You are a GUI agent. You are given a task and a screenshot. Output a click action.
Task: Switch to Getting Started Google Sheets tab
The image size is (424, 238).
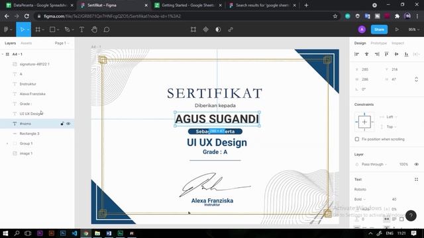[188, 5]
